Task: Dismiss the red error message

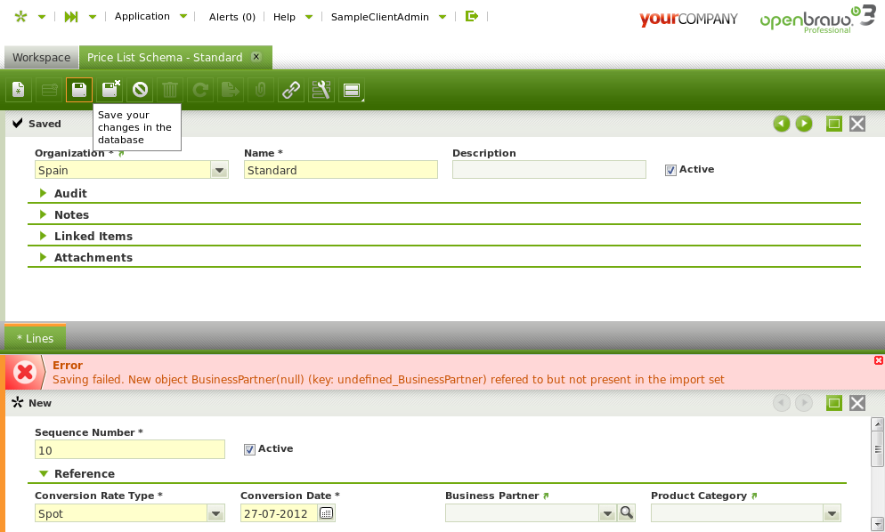Action: click(879, 360)
